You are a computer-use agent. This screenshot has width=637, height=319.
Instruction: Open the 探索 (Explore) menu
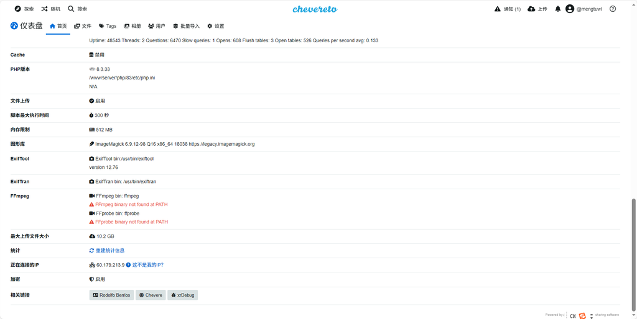click(x=24, y=9)
